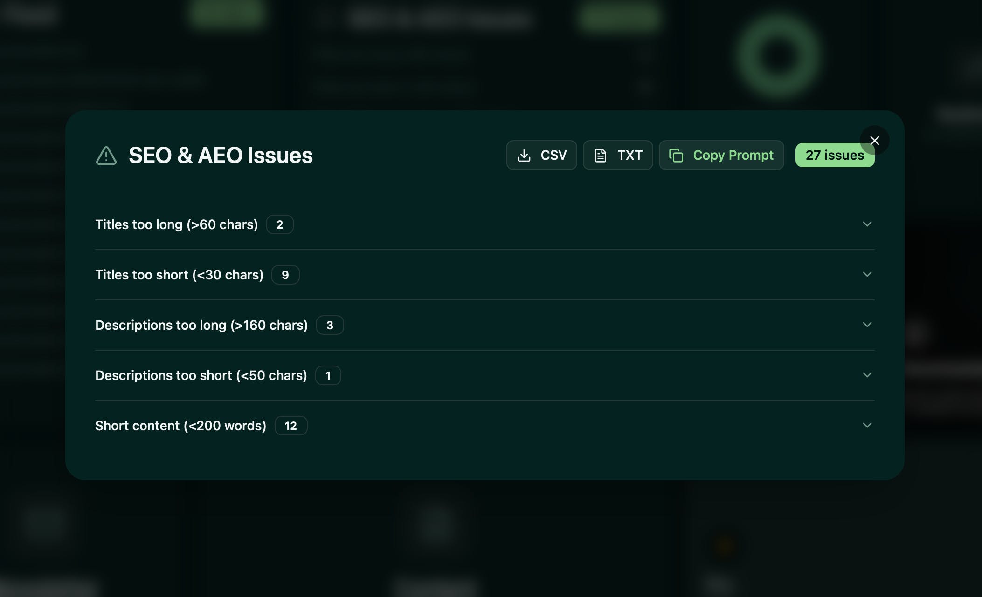Viewport: 982px width, 597px height.
Task: Open Descriptions too short (<50 chars) section
Action: pos(201,375)
